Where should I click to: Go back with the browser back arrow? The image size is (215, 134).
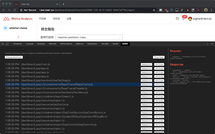tap(4, 10)
